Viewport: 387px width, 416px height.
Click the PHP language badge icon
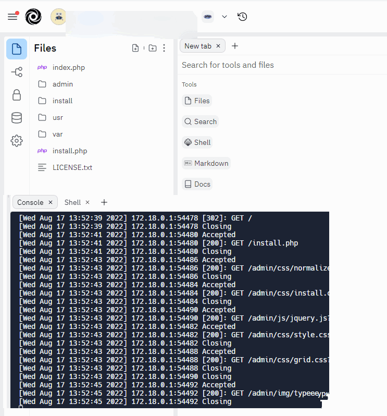pos(208,17)
